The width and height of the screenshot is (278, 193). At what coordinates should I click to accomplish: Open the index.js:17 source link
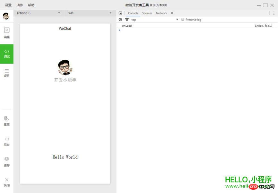tap(264, 26)
